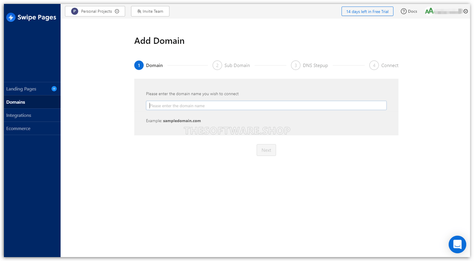Go to Domains section
This screenshot has height=261, width=474.
[x=32, y=102]
